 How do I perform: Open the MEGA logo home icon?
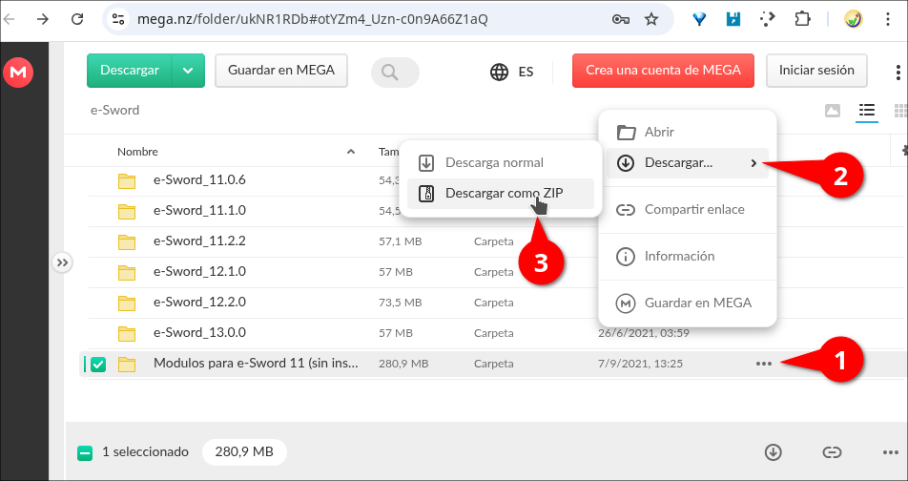18,72
